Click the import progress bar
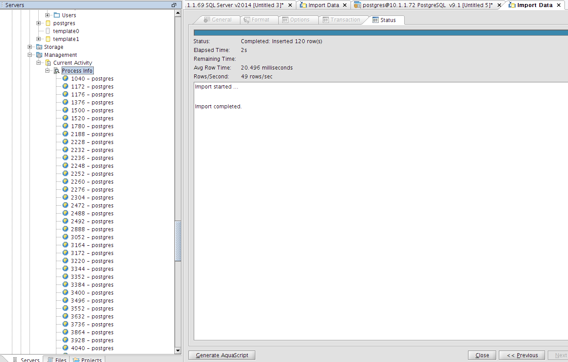 (x=381, y=32)
